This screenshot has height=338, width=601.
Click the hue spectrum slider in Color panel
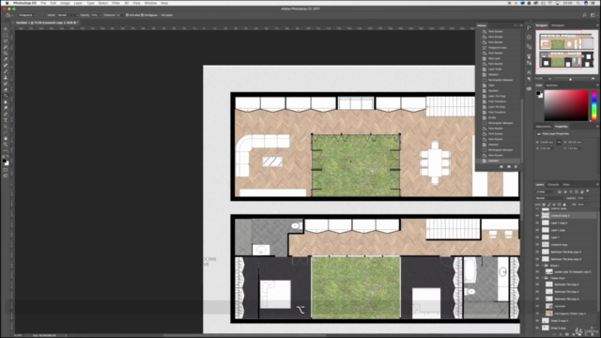pos(594,106)
